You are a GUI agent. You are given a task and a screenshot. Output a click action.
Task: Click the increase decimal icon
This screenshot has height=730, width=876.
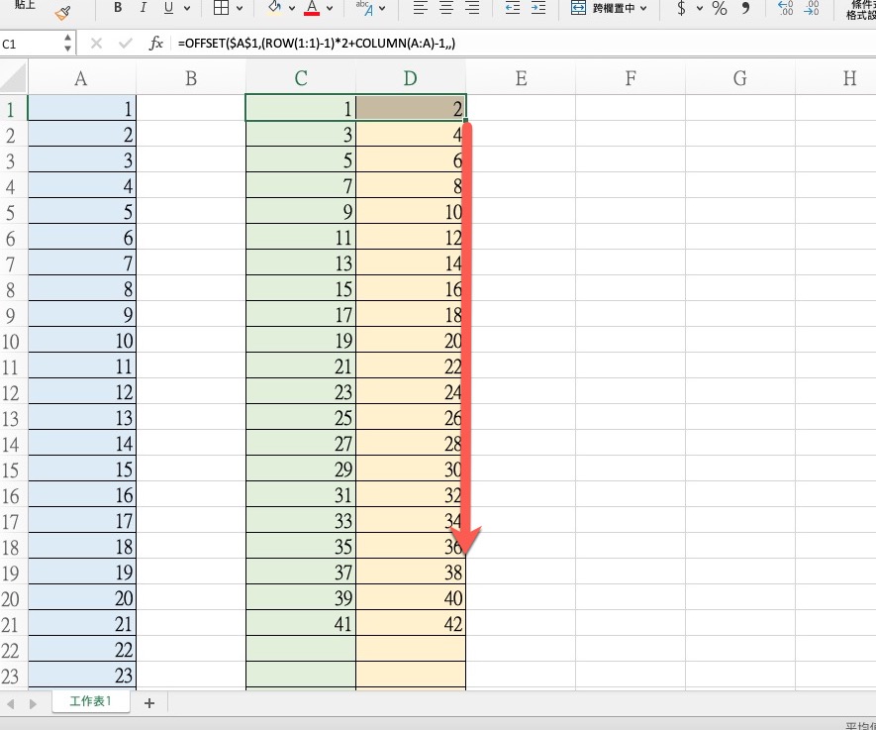click(x=786, y=9)
